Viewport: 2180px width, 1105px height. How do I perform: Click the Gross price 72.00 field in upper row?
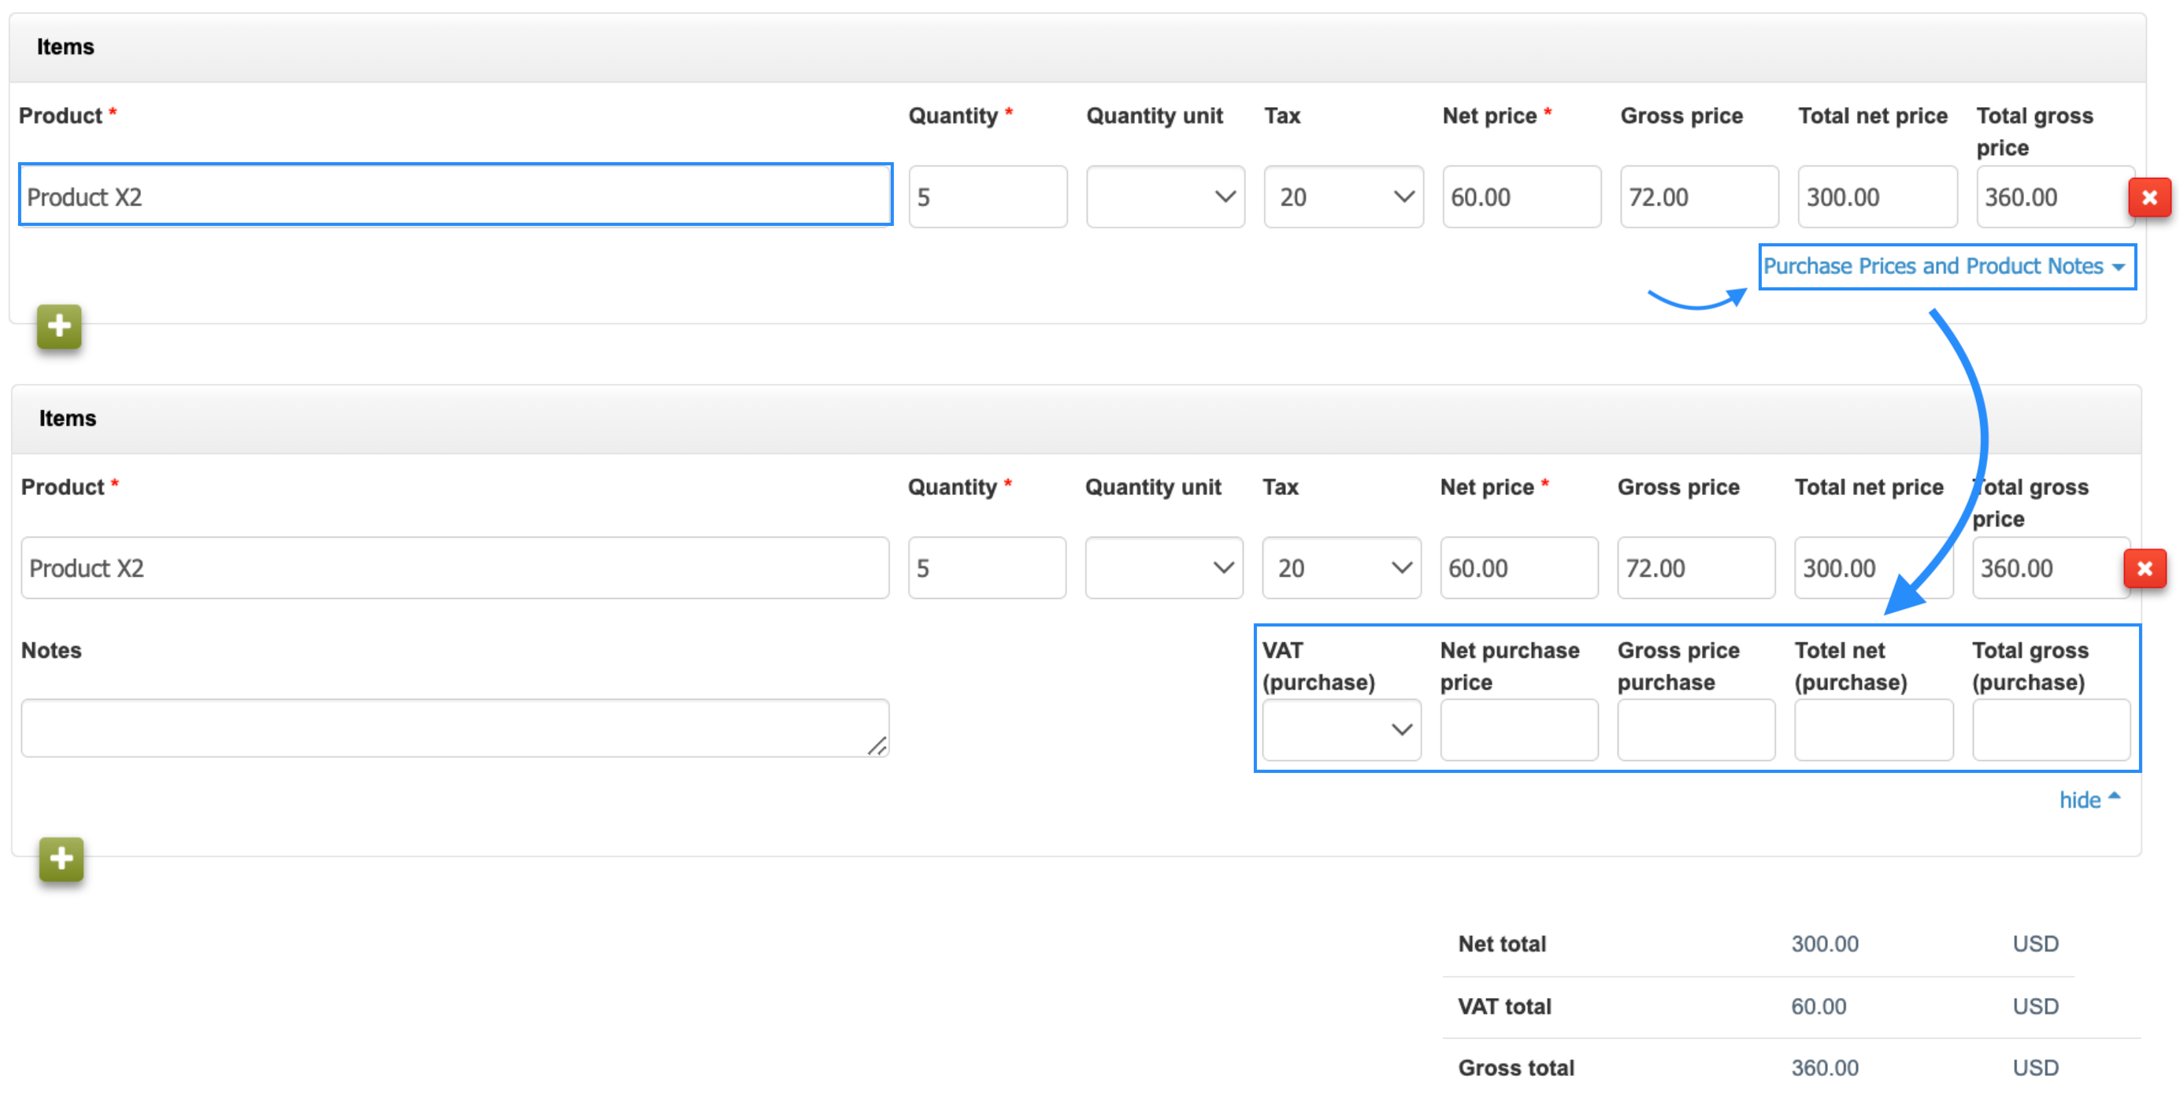pyautogui.click(x=1699, y=197)
